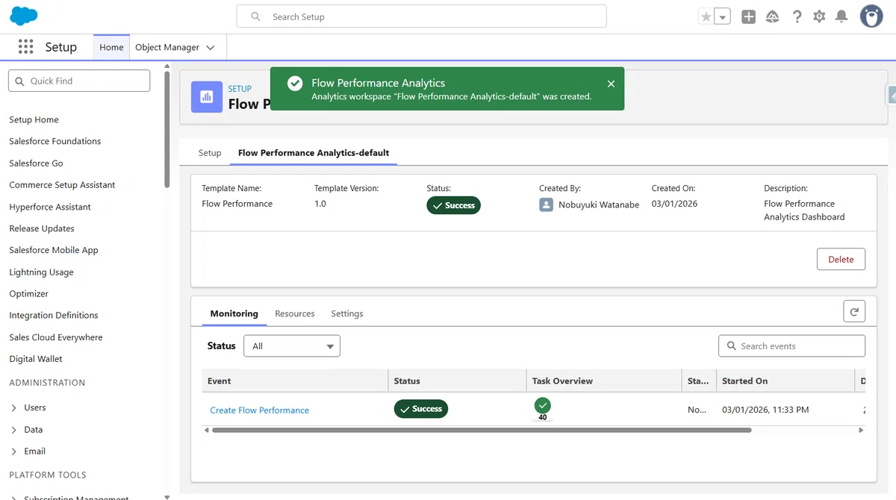The image size is (896, 500).
Task: Click the template status Success badge
Action: pos(453,205)
